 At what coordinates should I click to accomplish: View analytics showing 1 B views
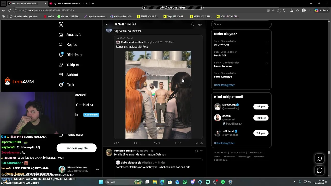(178, 143)
